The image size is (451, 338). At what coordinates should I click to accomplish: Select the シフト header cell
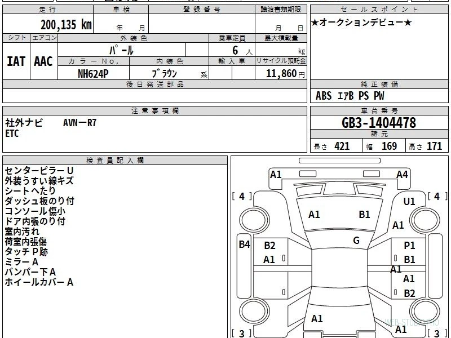16,38
